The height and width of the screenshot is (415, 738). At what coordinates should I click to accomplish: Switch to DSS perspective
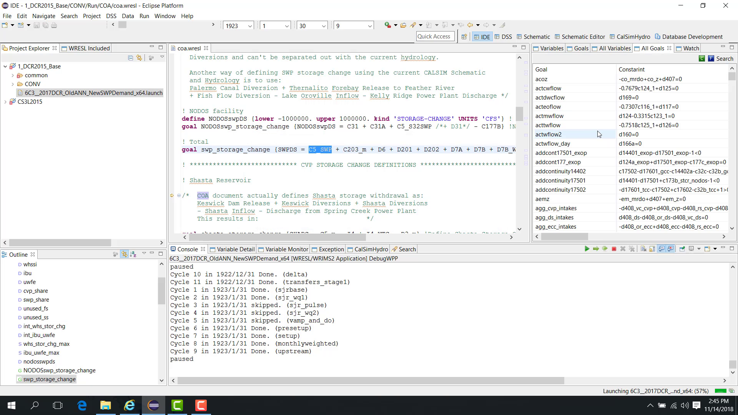[x=503, y=37]
